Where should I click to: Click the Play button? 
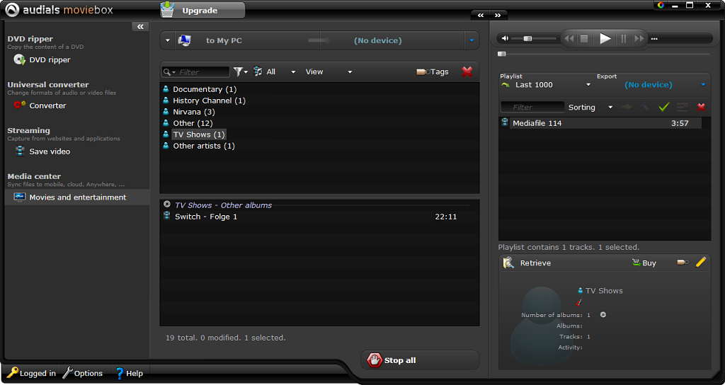(x=605, y=39)
